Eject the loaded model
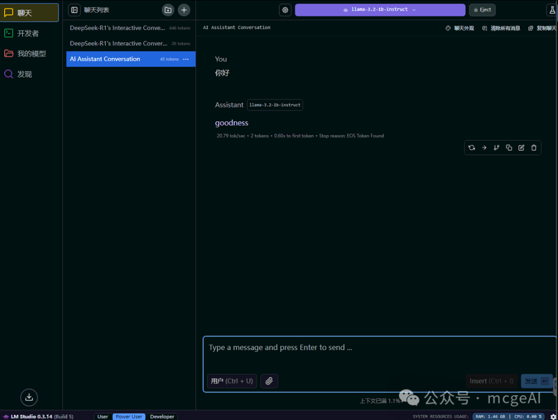Image resolution: width=558 pixels, height=420 pixels. coord(482,10)
